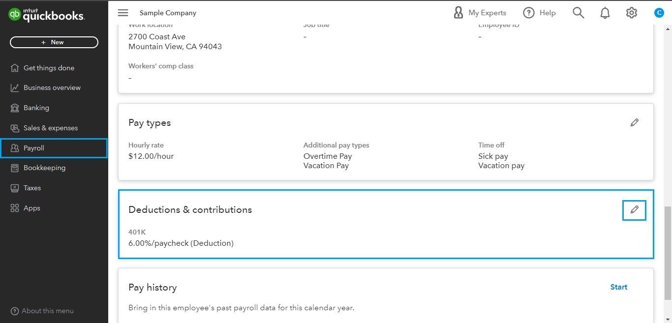672x323 pixels.
Task: Edit Deductions & contributions pencil icon
Action: [x=634, y=210]
